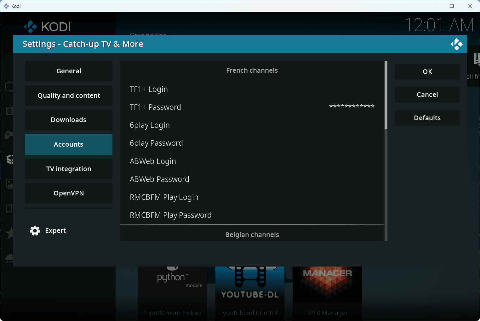This screenshot has width=480, height=321.
Task: Minimize the Kodi window
Action: click(433, 6)
